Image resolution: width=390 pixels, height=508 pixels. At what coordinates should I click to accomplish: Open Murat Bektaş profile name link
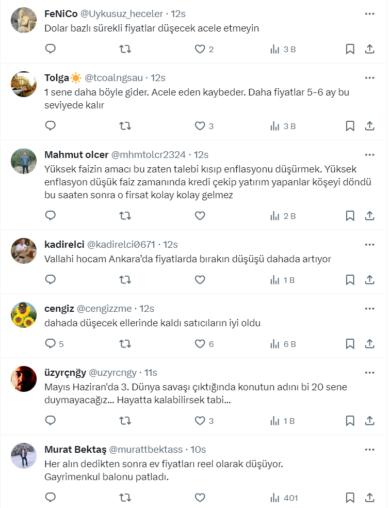tap(74, 449)
